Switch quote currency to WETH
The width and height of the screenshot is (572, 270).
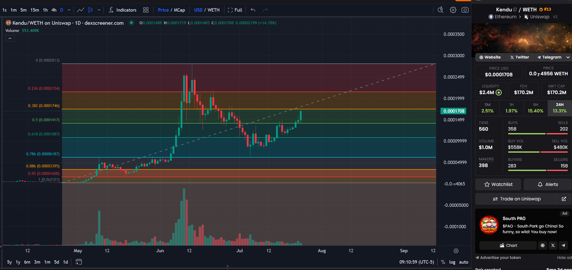click(213, 10)
